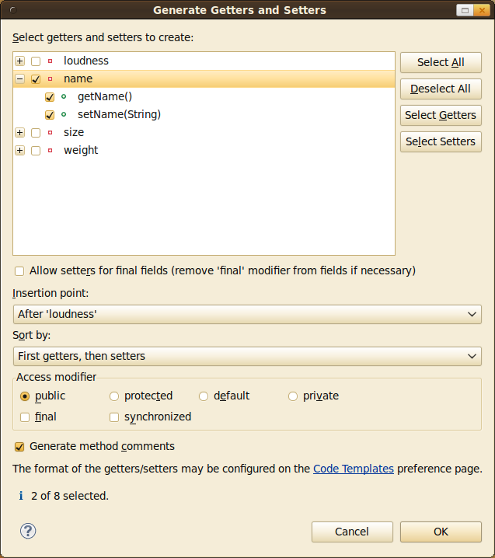
Task: Check the loudness field checkbox
Action: point(36,61)
